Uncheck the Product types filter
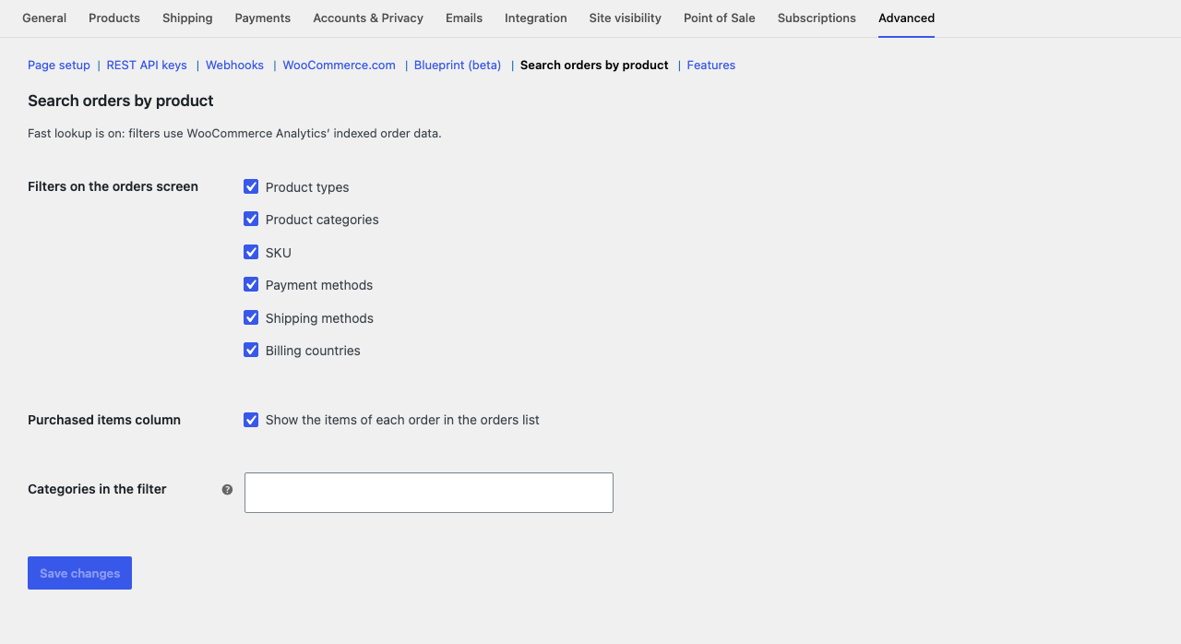Screen dimensions: 1181x644 251,186
